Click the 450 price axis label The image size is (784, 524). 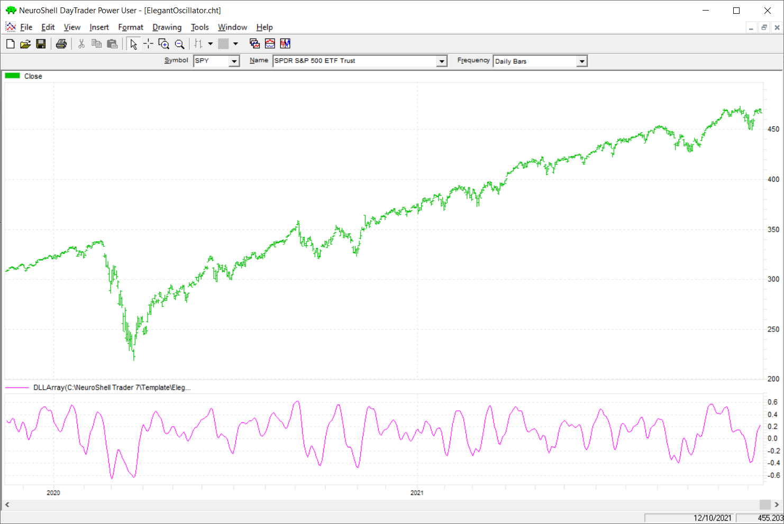[x=773, y=129]
